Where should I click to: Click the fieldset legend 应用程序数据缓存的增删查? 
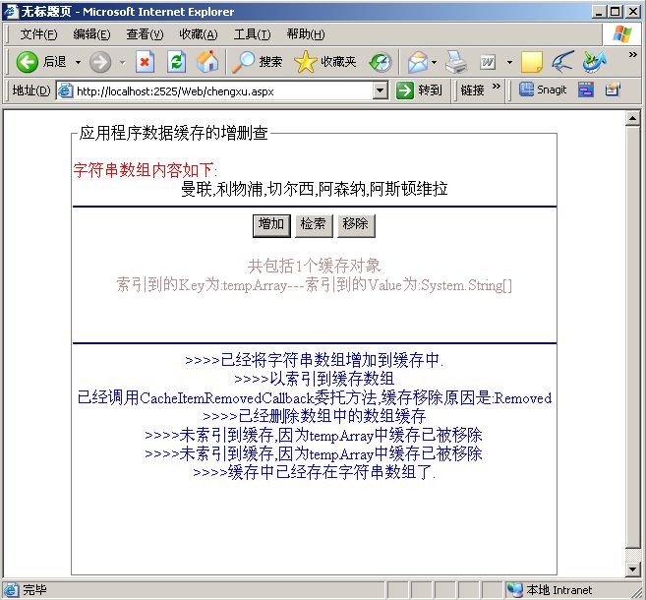pos(173,133)
